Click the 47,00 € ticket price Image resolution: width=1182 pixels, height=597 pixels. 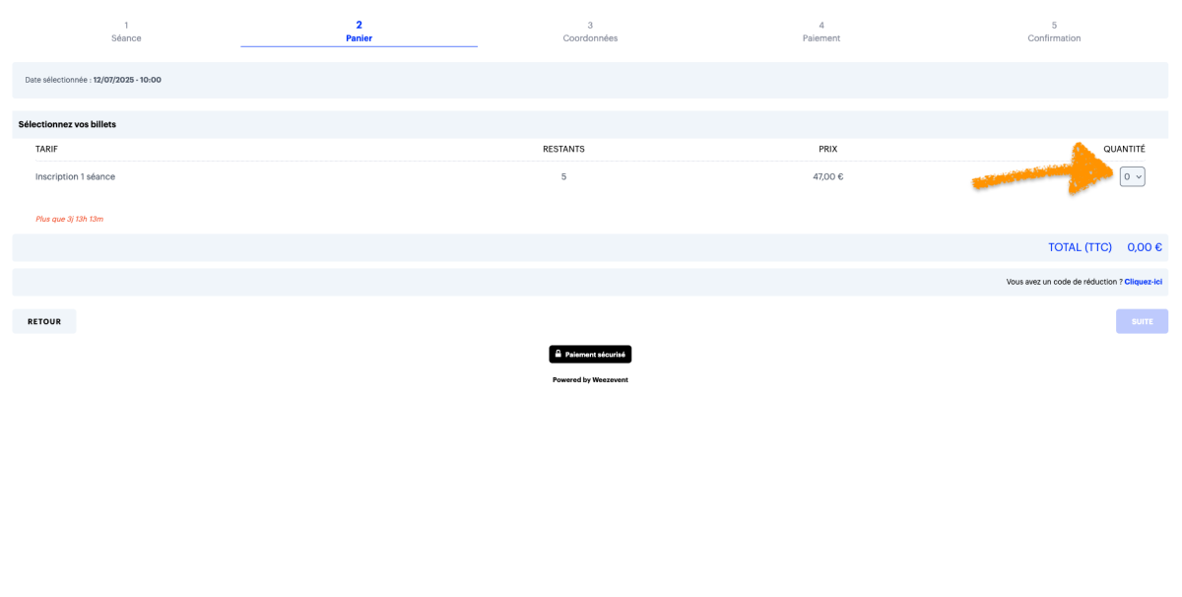[x=827, y=176]
